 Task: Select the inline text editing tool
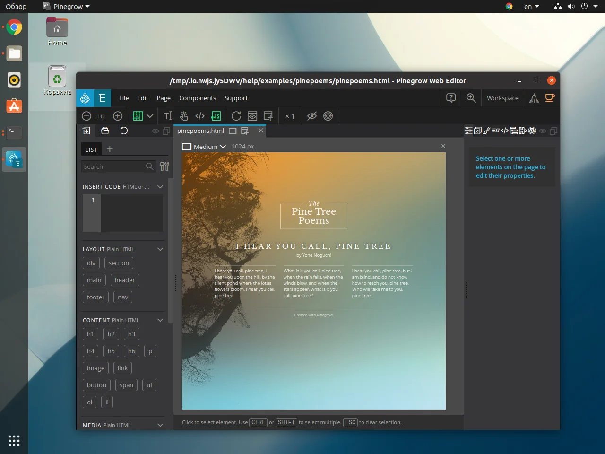point(168,116)
